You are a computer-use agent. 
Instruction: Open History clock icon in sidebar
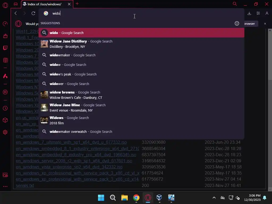click(x=5, y=108)
